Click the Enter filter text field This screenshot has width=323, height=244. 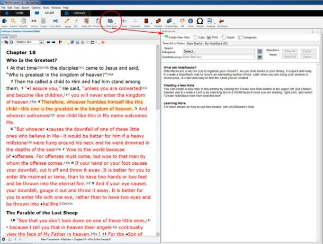point(219,57)
